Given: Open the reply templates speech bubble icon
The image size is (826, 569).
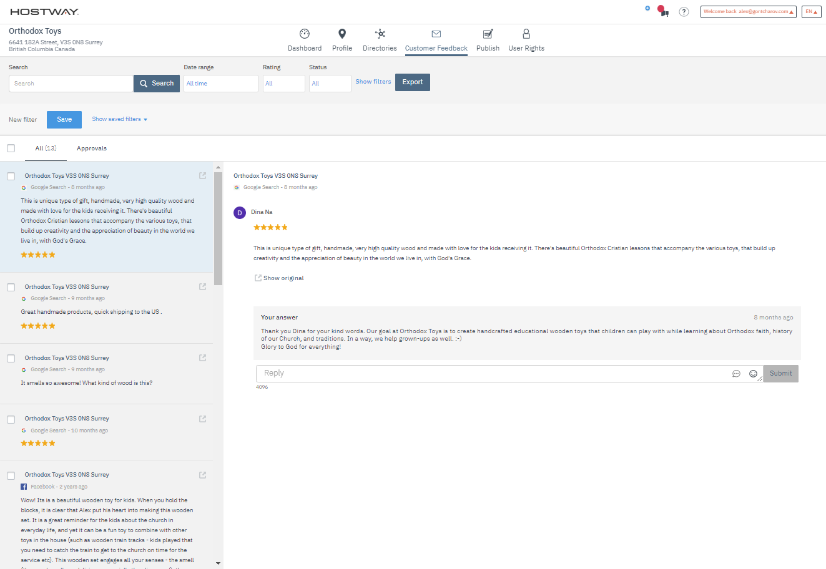Looking at the screenshot, I should [737, 374].
